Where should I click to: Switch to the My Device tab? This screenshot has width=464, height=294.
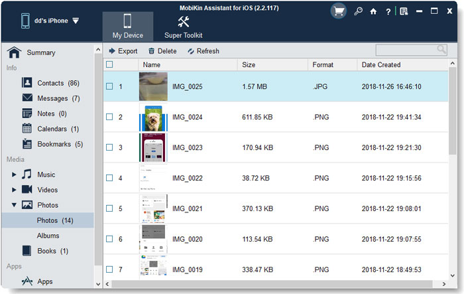pyautogui.click(x=128, y=27)
